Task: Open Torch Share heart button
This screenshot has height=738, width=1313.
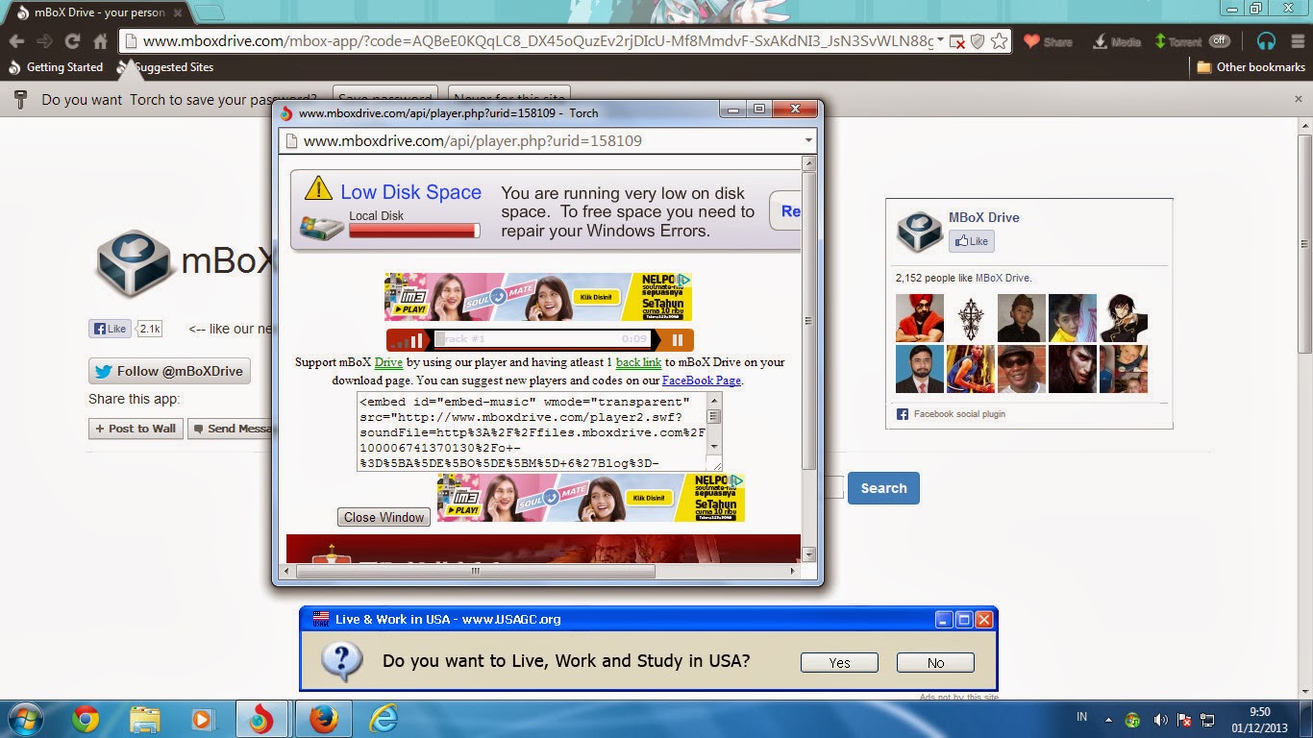Action: click(x=1048, y=41)
